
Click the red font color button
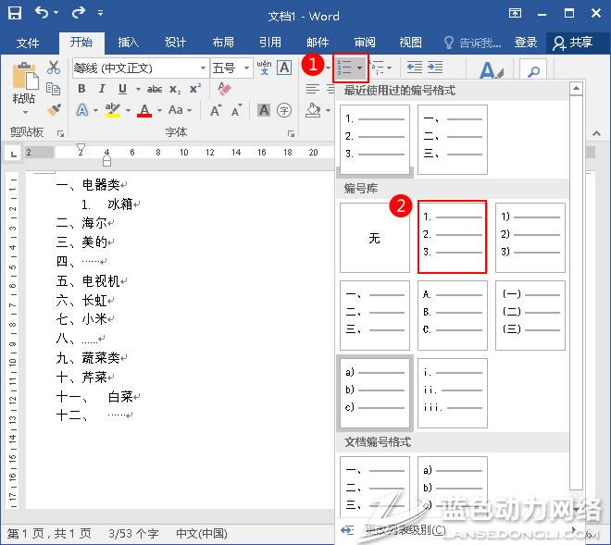(144, 110)
